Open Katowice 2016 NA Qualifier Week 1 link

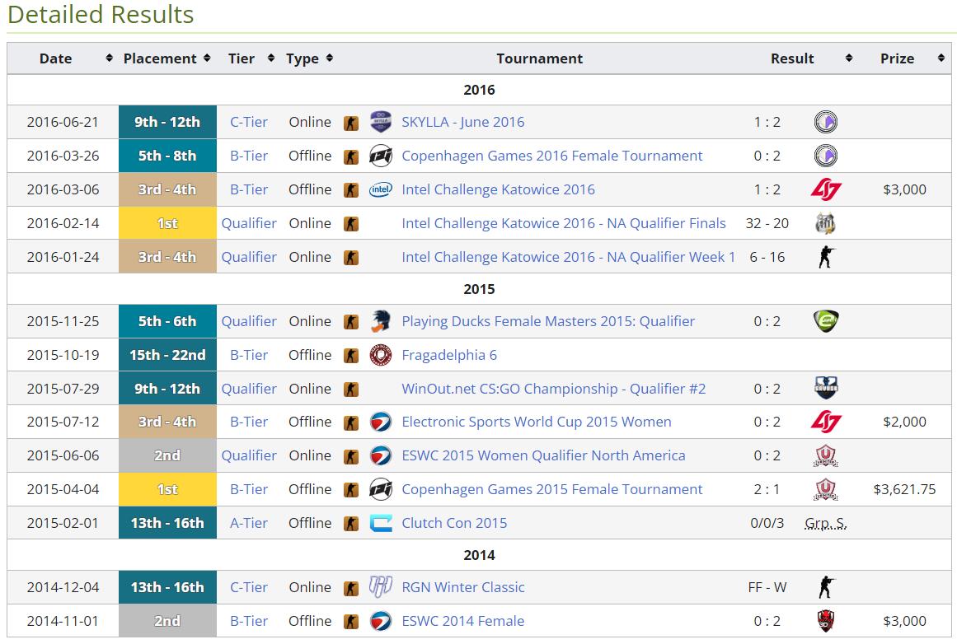pos(568,257)
